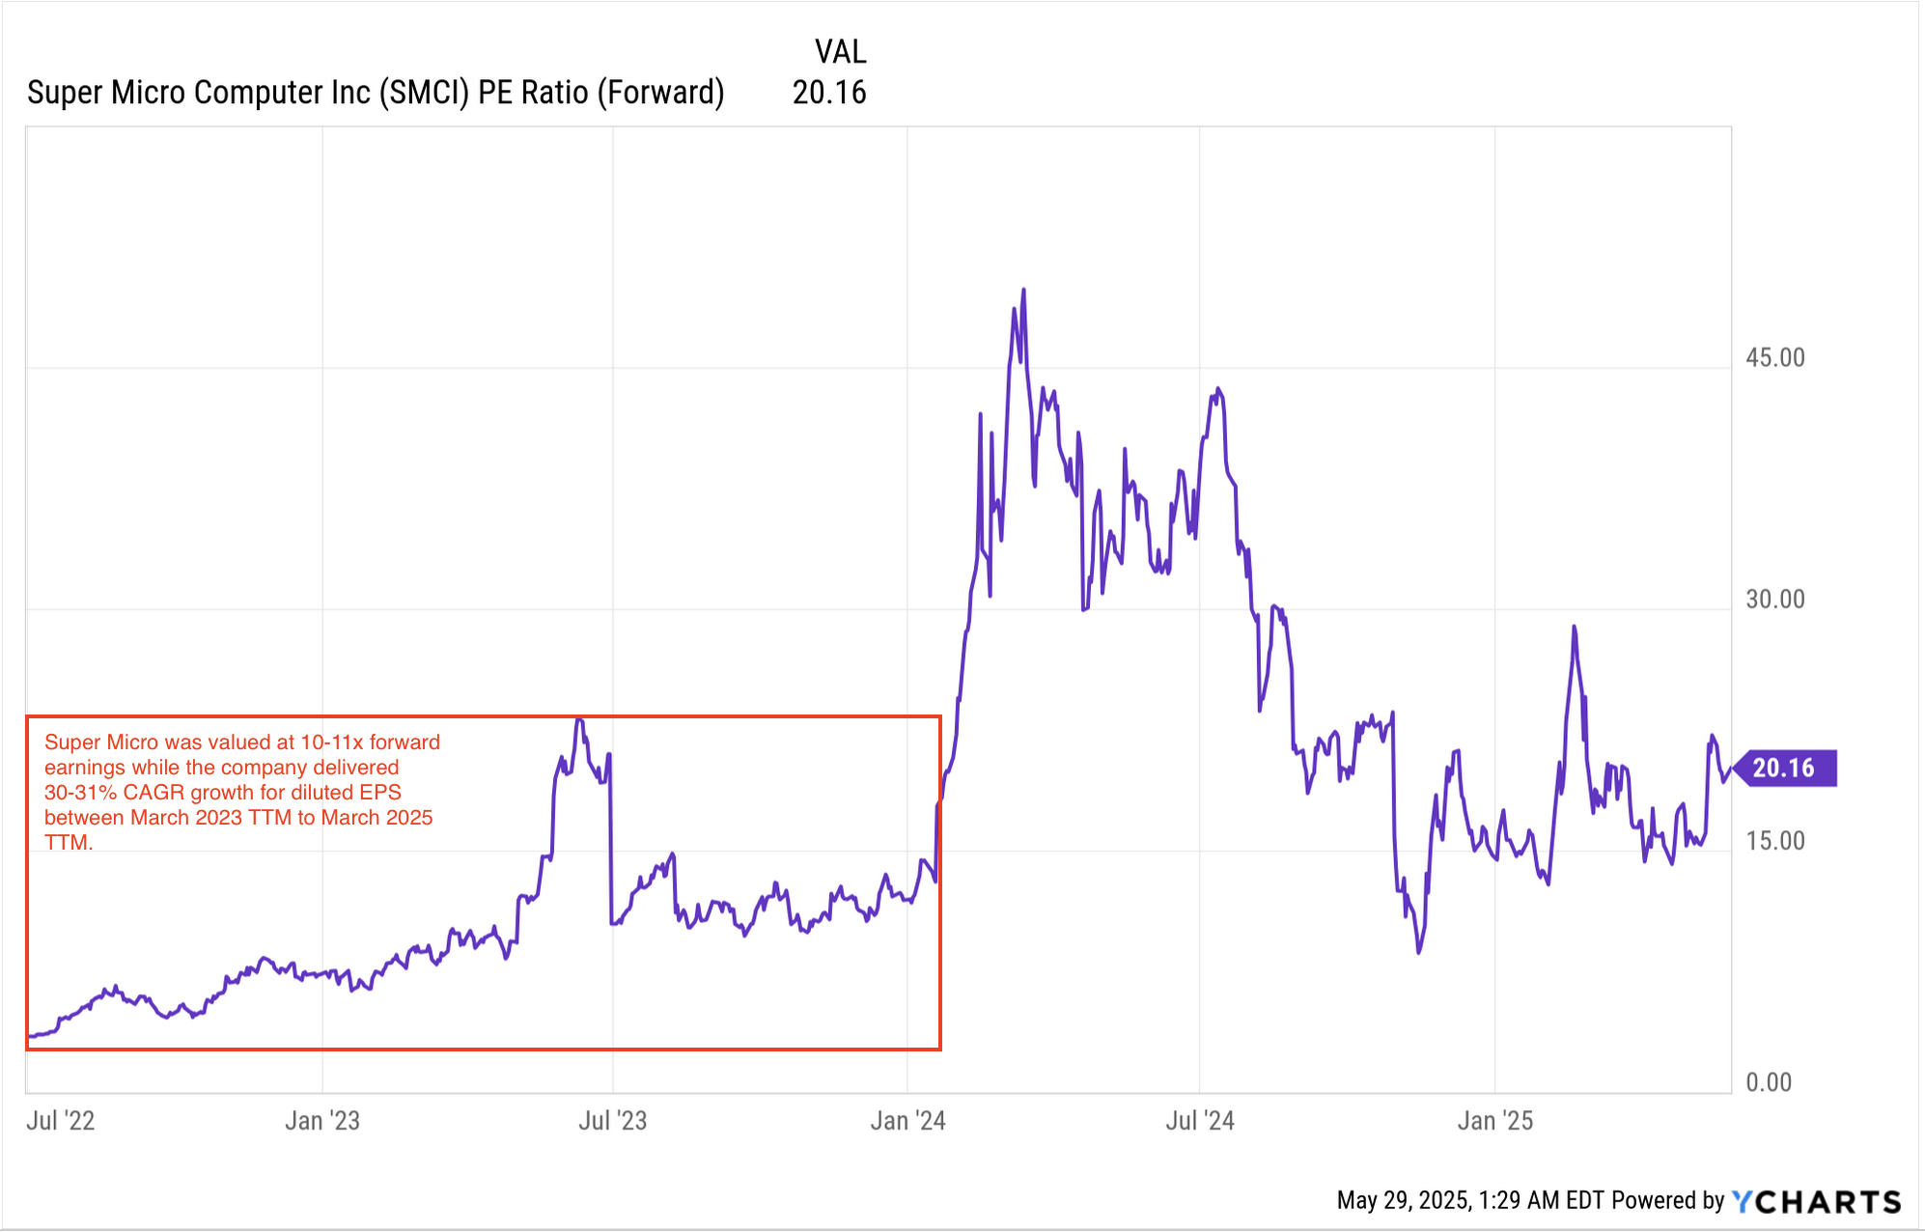The width and height of the screenshot is (1925, 1232).
Task: Click the 15.00 y-axis label
Action: click(x=1774, y=840)
